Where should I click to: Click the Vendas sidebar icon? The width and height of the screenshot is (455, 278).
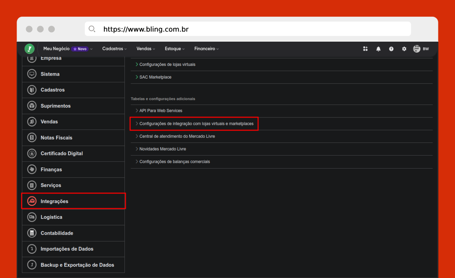click(x=32, y=122)
